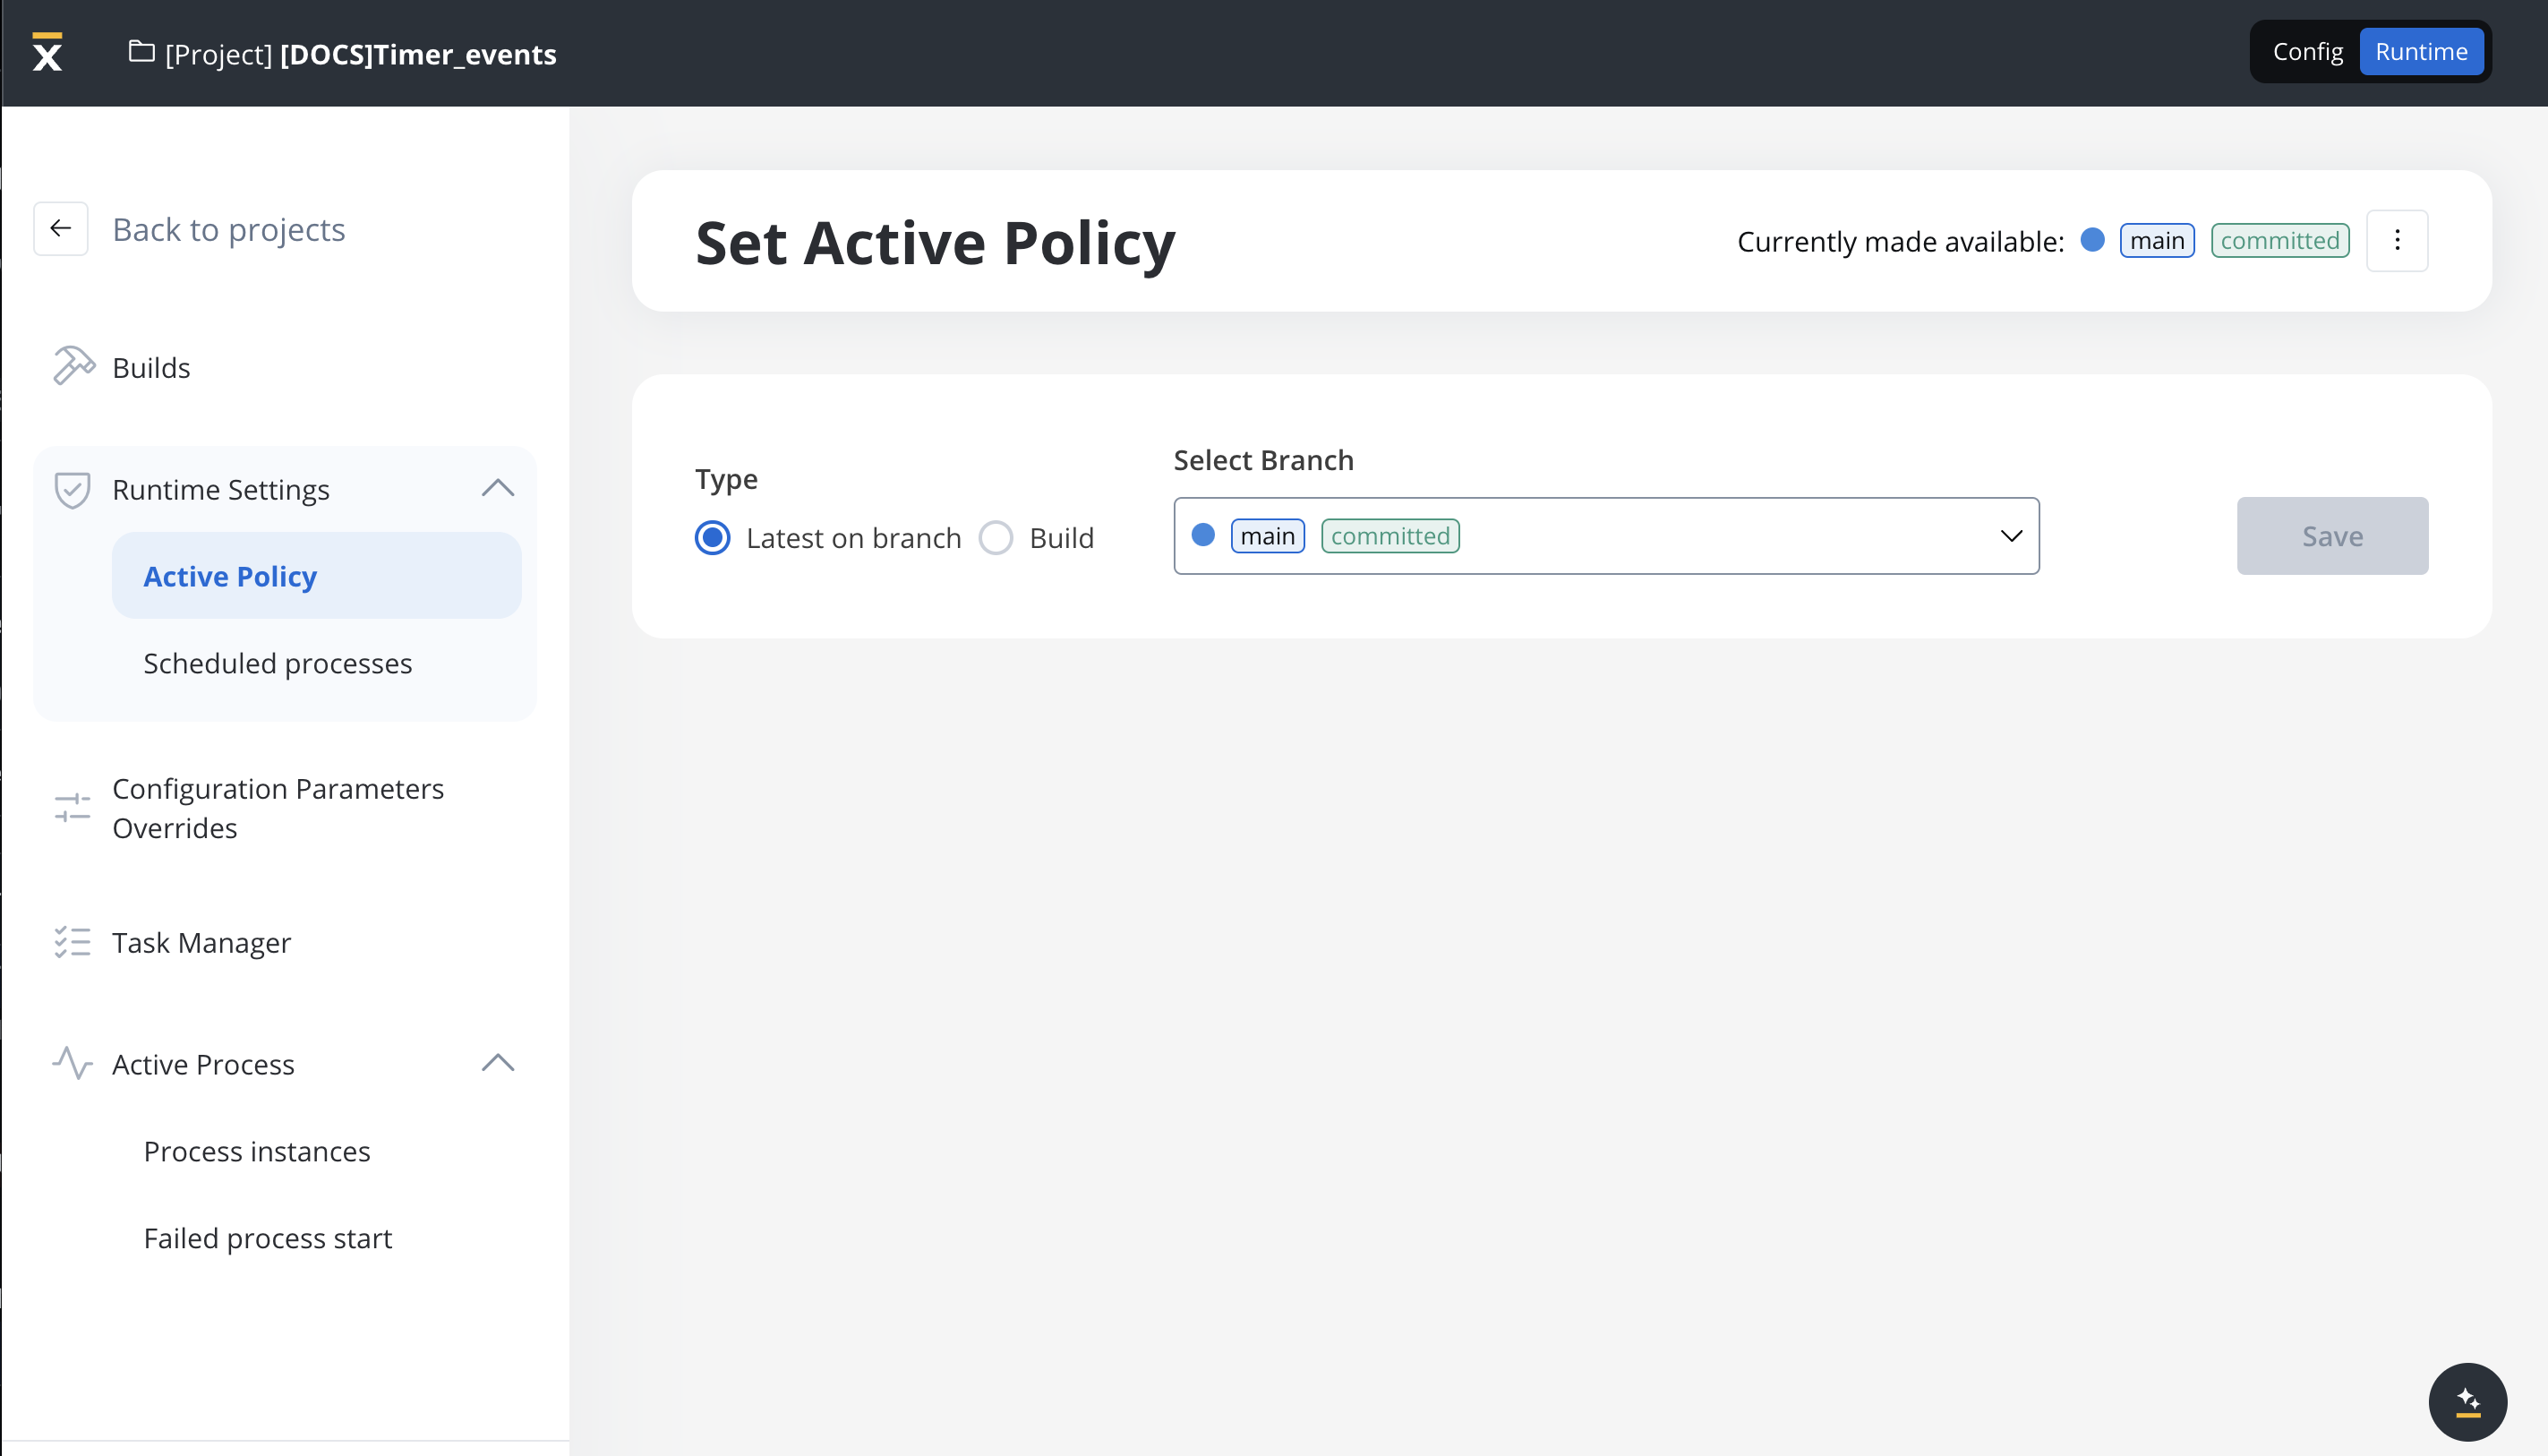
Task: Click the Type label
Action: pyautogui.click(x=726, y=480)
